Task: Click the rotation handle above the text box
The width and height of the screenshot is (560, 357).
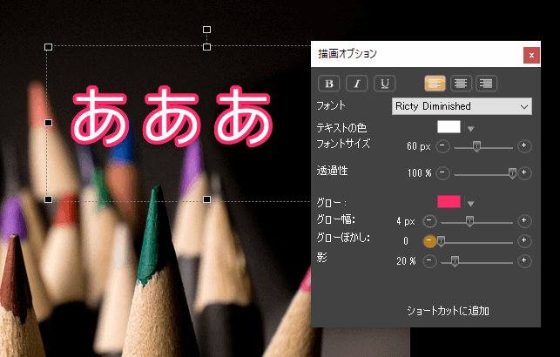Action: (206, 30)
